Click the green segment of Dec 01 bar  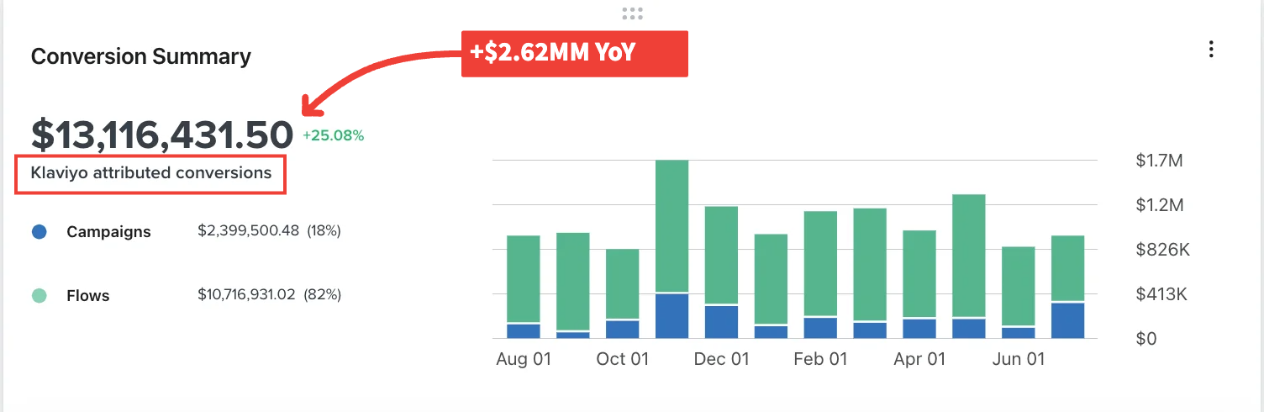(x=721, y=255)
